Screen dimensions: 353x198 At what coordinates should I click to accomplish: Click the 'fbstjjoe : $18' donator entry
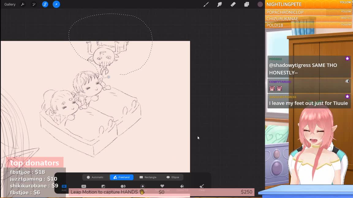pyautogui.click(x=28, y=172)
